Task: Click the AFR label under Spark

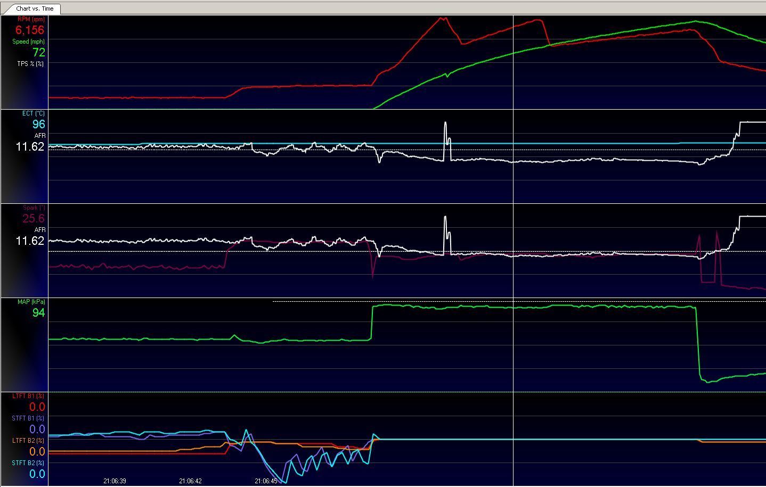Action: [x=39, y=230]
